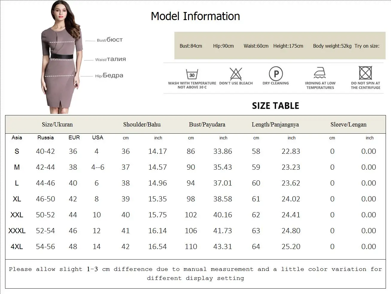Click the Bust label beside the model
Screen dimensions: 391x294
(109, 40)
